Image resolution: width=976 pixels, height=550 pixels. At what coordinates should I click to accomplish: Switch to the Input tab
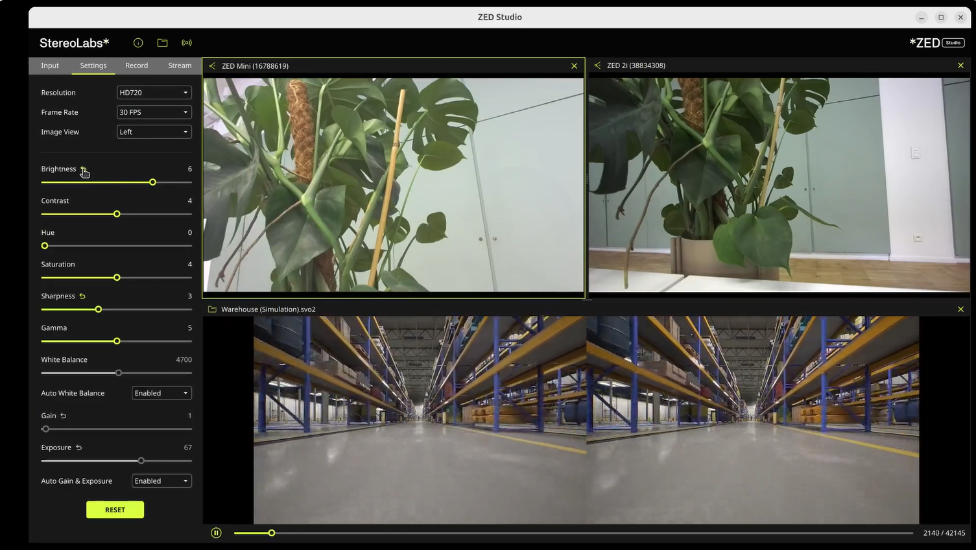coord(50,66)
